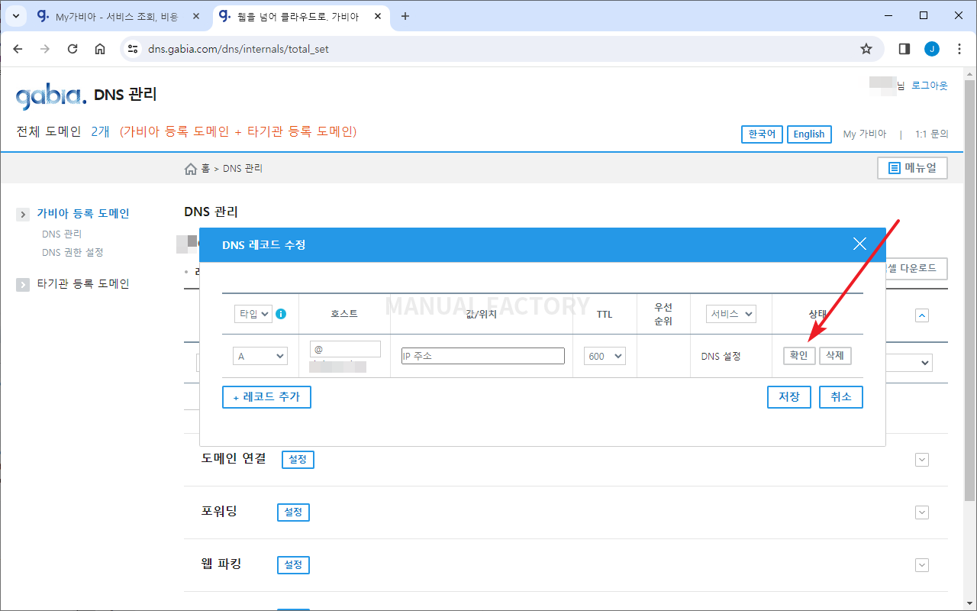The image size is (977, 611).
Task: Open 1:1 문의 link
Action: 931,134
